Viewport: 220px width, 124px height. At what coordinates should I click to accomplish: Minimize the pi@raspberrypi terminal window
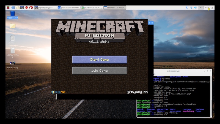point(205,71)
